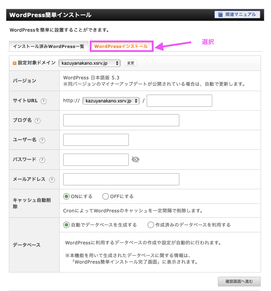
Task: Click the ユーザー名 input field
Action: coord(96,140)
